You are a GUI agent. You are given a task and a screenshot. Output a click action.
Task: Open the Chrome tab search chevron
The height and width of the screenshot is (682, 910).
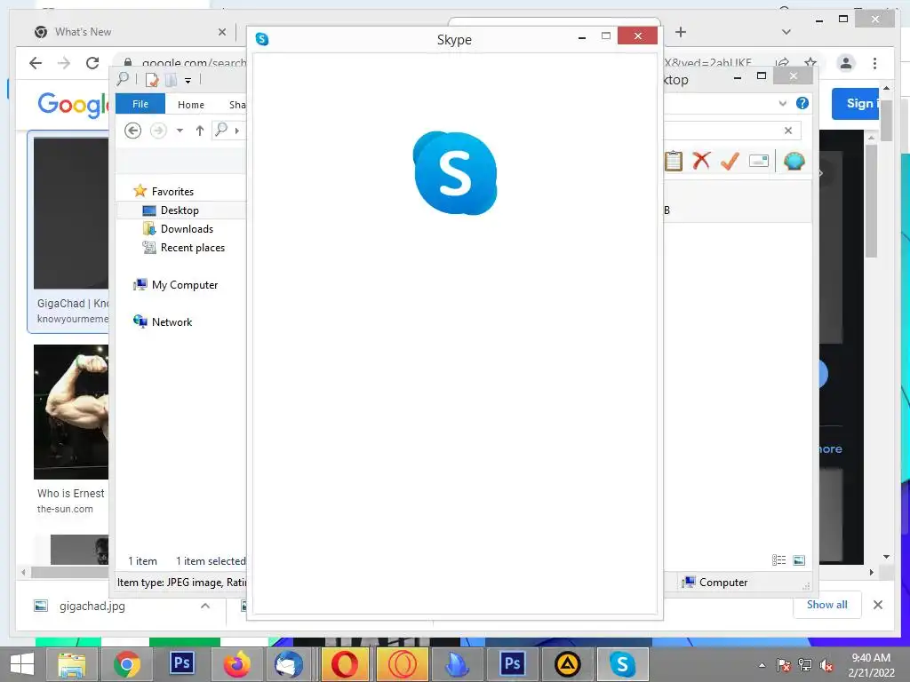click(x=786, y=32)
